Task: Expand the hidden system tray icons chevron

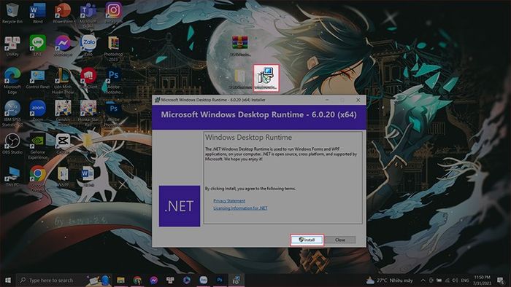Action: (423, 280)
